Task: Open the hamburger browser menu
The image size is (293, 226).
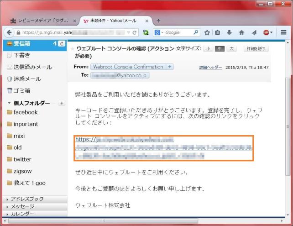Action: click(x=283, y=32)
